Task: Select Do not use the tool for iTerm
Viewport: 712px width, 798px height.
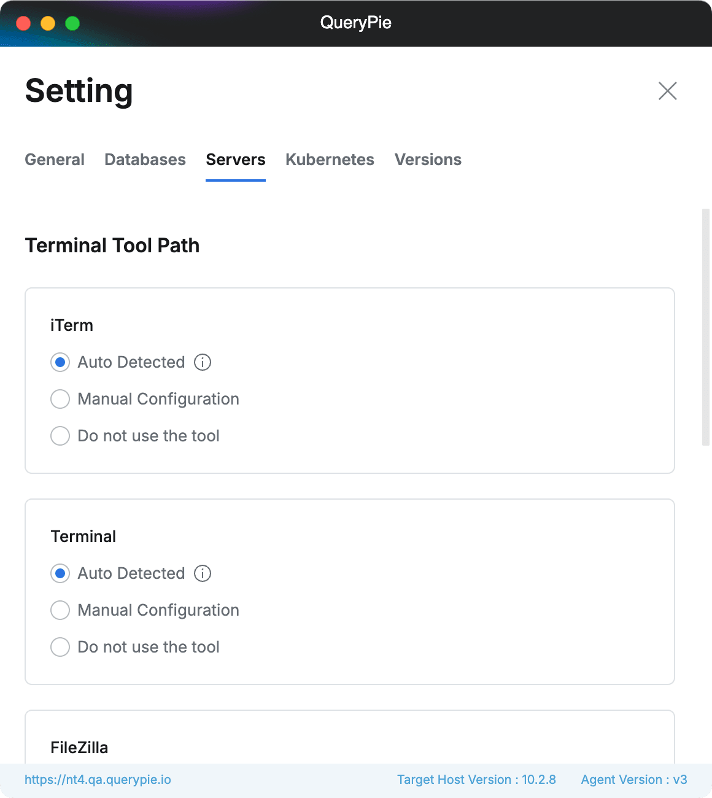Action: [x=60, y=436]
